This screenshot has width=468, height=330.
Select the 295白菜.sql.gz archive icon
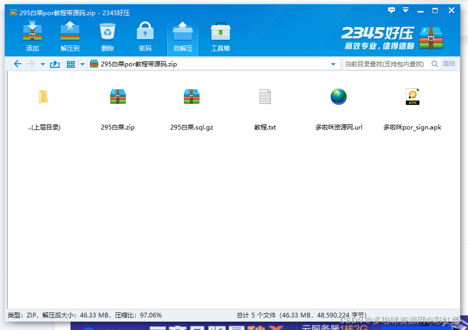(191, 97)
